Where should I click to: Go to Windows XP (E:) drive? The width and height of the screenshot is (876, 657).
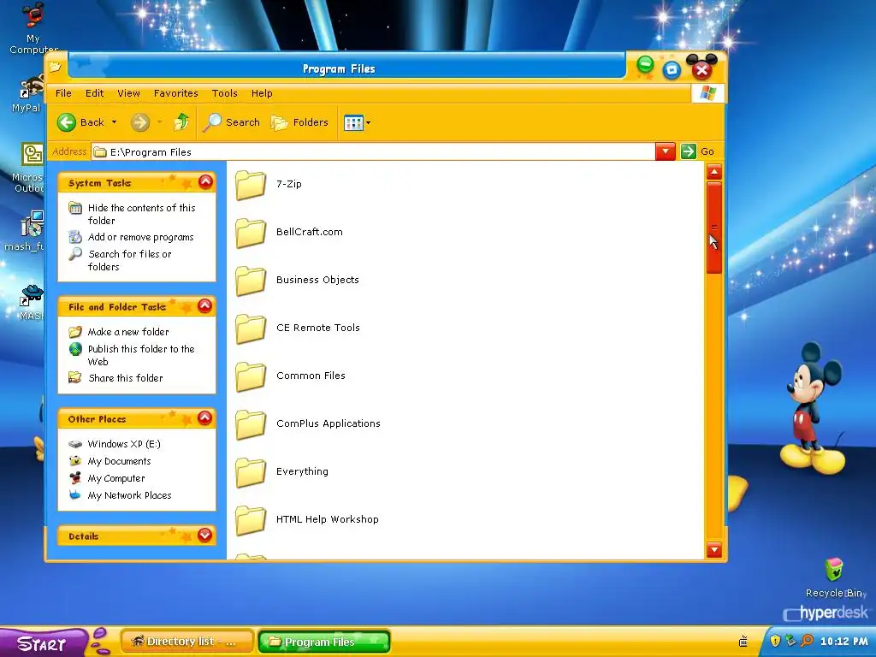[x=115, y=444]
